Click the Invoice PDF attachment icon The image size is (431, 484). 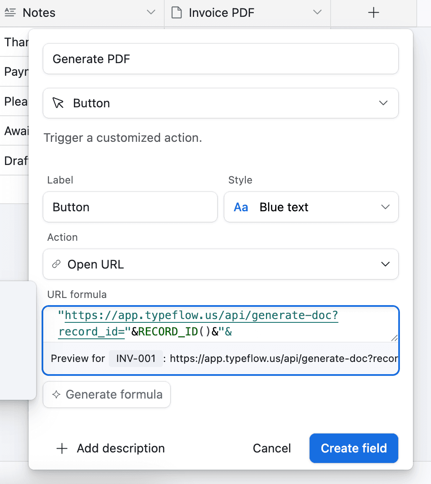click(x=177, y=13)
